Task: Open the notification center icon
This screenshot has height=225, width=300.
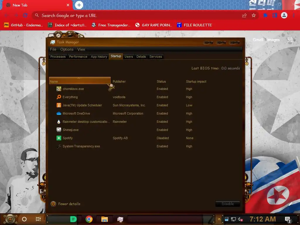Action: pos(288,220)
